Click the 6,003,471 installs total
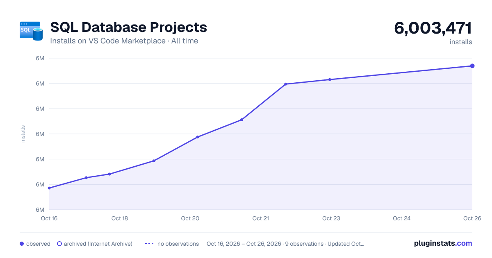Image resolution: width=492 pixels, height=258 pixels. point(433,28)
